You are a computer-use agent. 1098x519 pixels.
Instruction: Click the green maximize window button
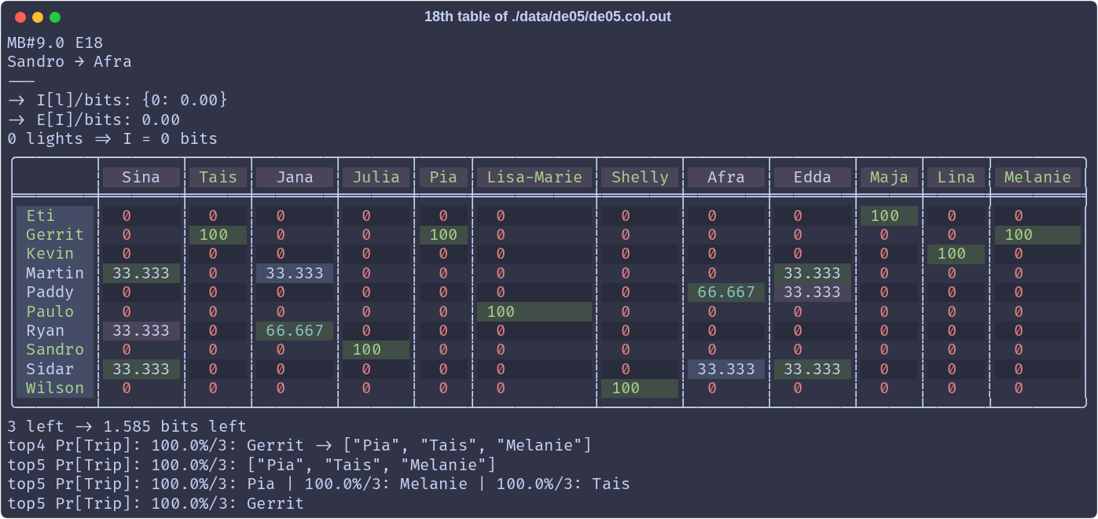55,17
